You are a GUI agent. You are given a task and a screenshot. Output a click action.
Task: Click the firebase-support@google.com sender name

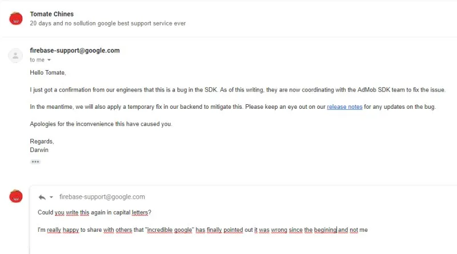pos(75,50)
